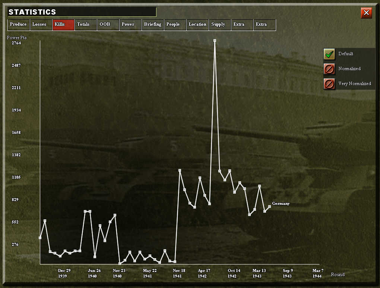
Task: Enable the Normalized graph mode
Action: click(x=329, y=69)
